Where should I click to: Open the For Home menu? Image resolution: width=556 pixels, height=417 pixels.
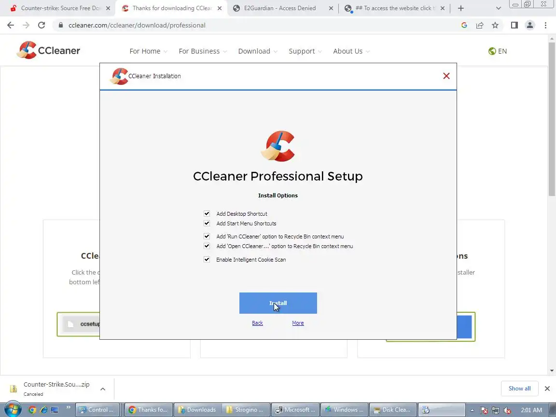(x=148, y=51)
